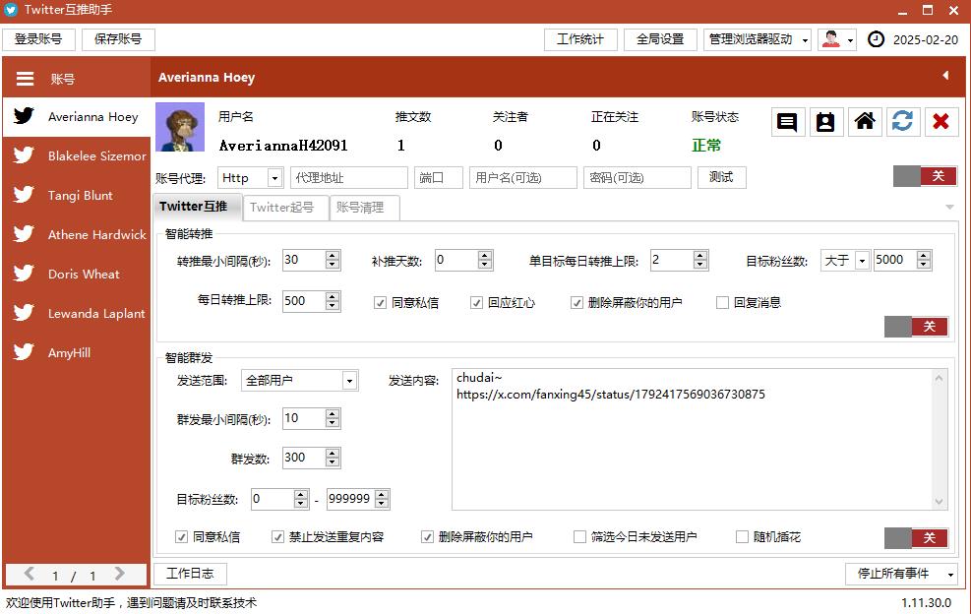This screenshot has height=614, width=971.
Task: Click Twitter bird icon for Lewanda Laplant
Action: point(24,312)
